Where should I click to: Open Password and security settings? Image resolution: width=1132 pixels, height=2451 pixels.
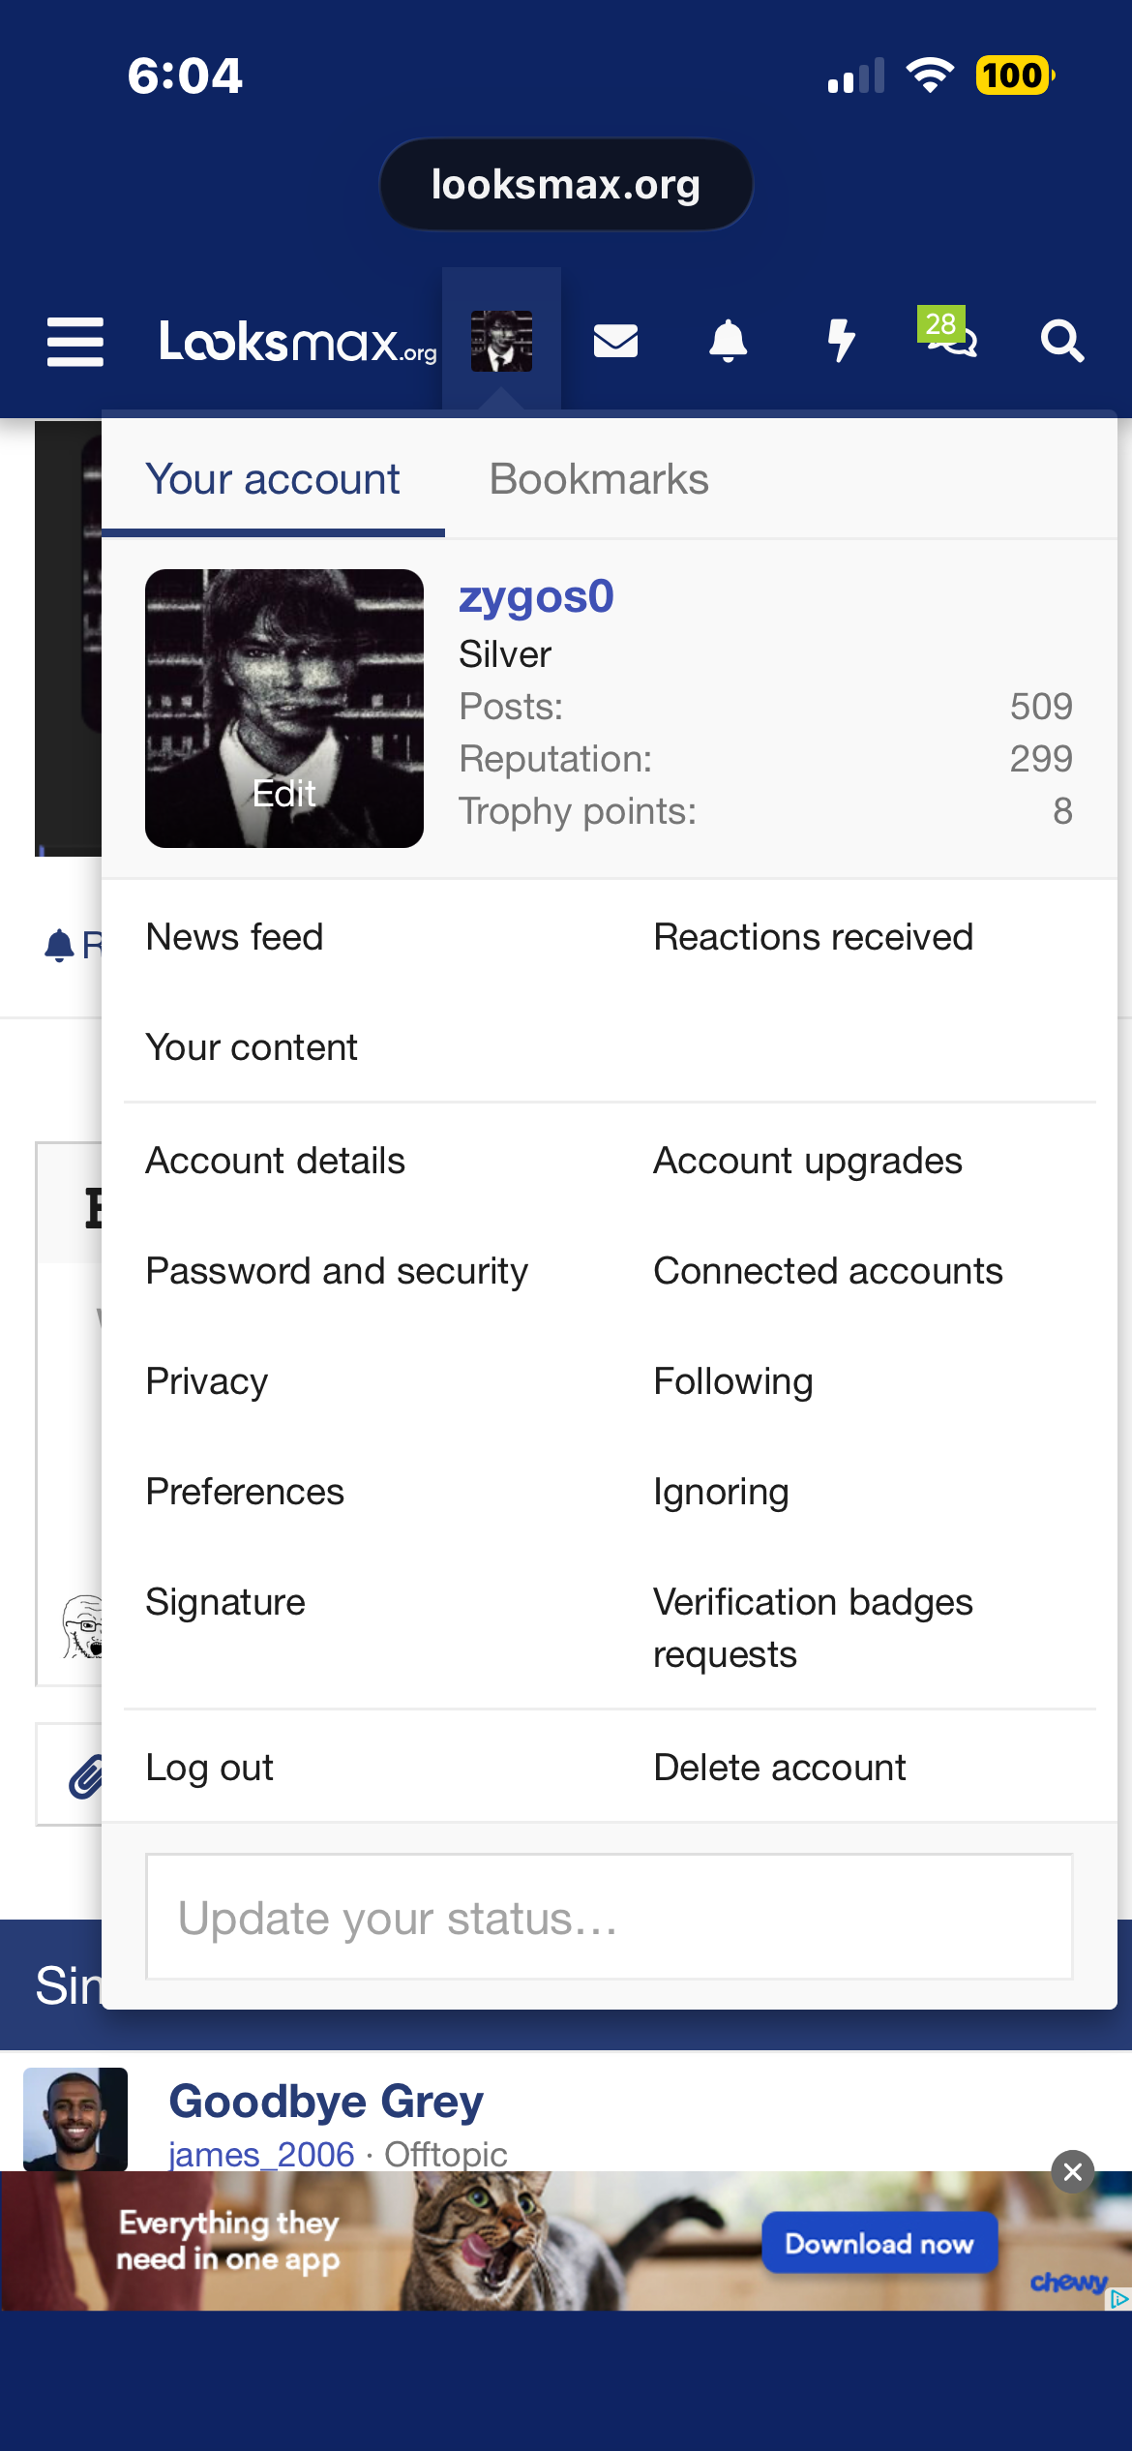[337, 1272]
